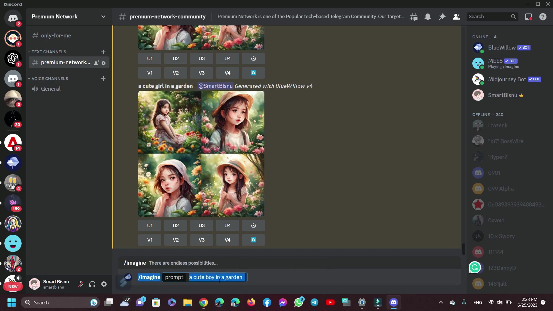This screenshot has height=311, width=553.
Task: Open notification settings bell icon
Action: (428, 17)
